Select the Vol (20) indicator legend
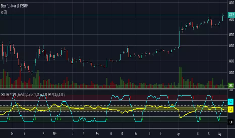The height and width of the screenshot is (138, 235). pos(4,12)
